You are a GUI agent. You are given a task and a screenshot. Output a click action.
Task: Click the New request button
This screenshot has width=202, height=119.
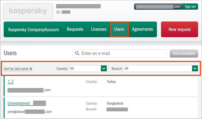pyautogui.click(x=179, y=29)
